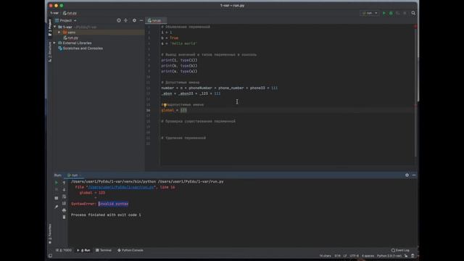Toggle the Project tool window sidebar tab
This screenshot has width=464, height=261.
(50, 28)
